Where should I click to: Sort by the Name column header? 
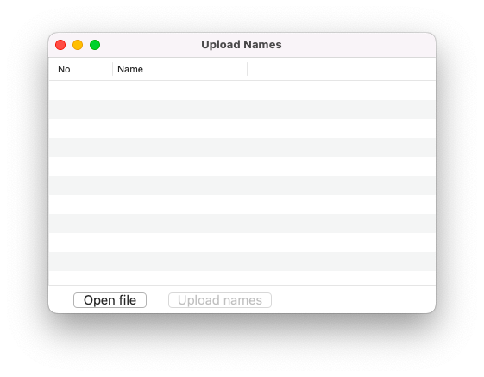(180, 69)
